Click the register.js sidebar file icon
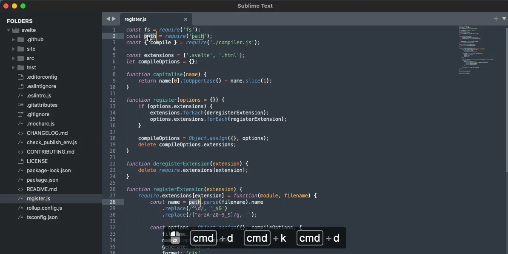 (x=21, y=199)
